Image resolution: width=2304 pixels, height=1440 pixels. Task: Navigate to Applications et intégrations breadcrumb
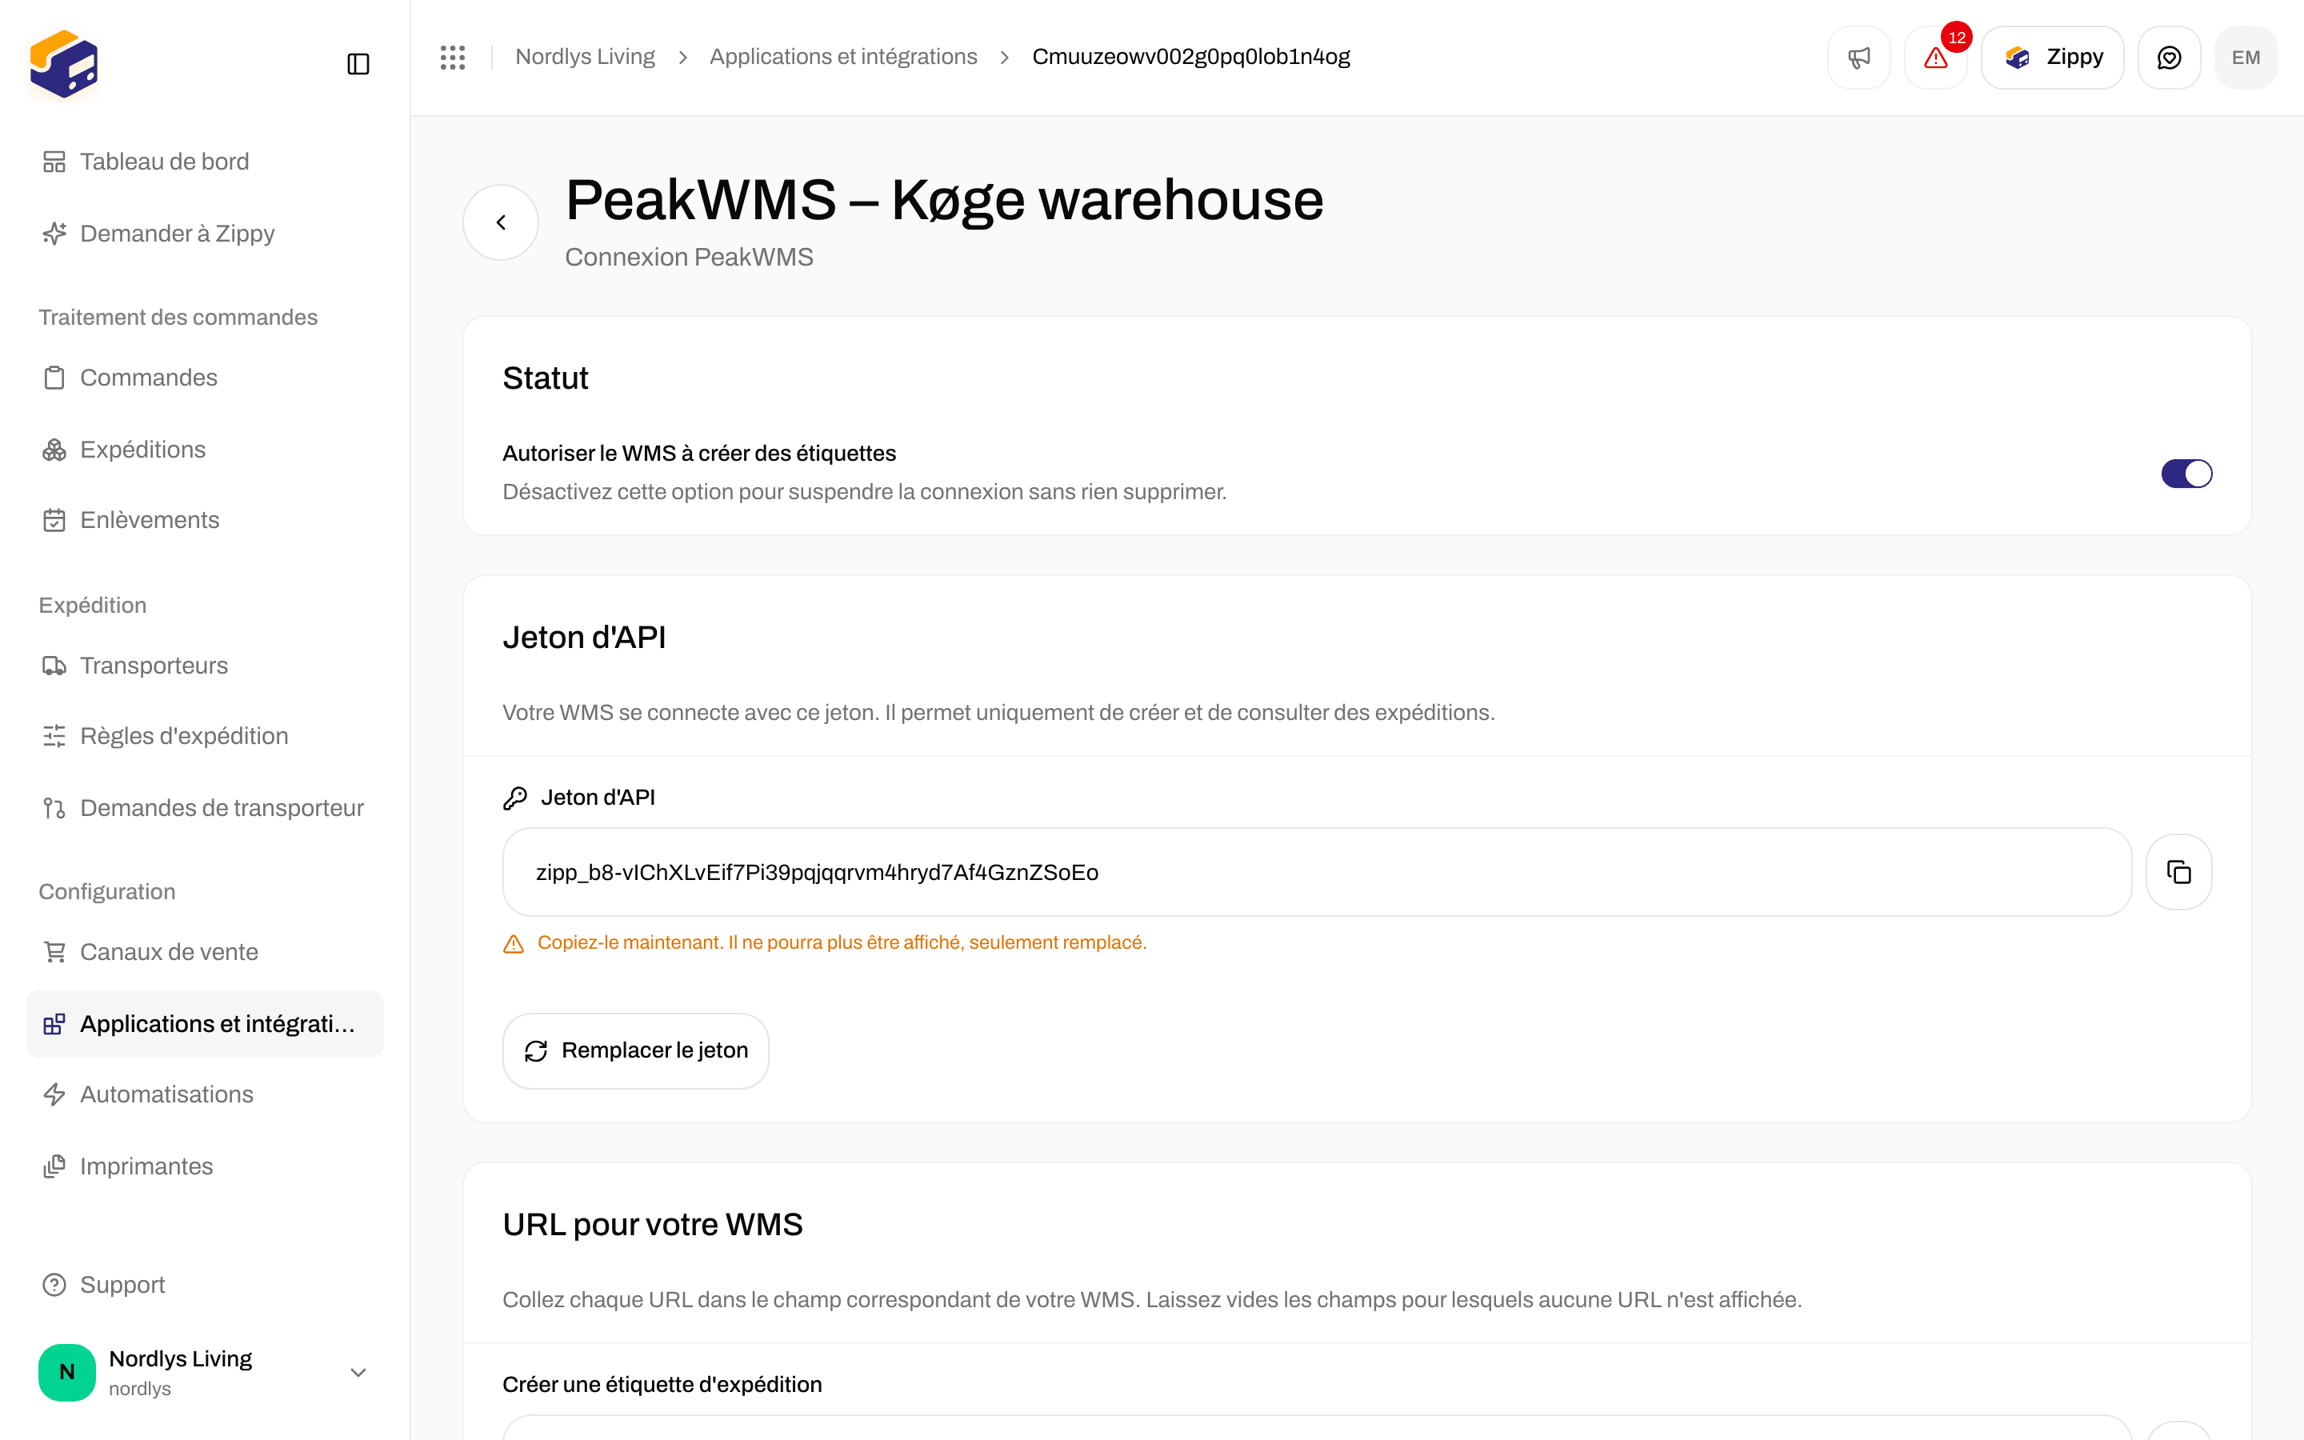point(842,57)
